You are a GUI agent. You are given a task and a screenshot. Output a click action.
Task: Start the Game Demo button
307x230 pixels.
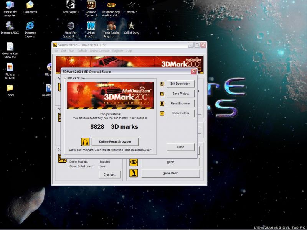click(x=170, y=174)
